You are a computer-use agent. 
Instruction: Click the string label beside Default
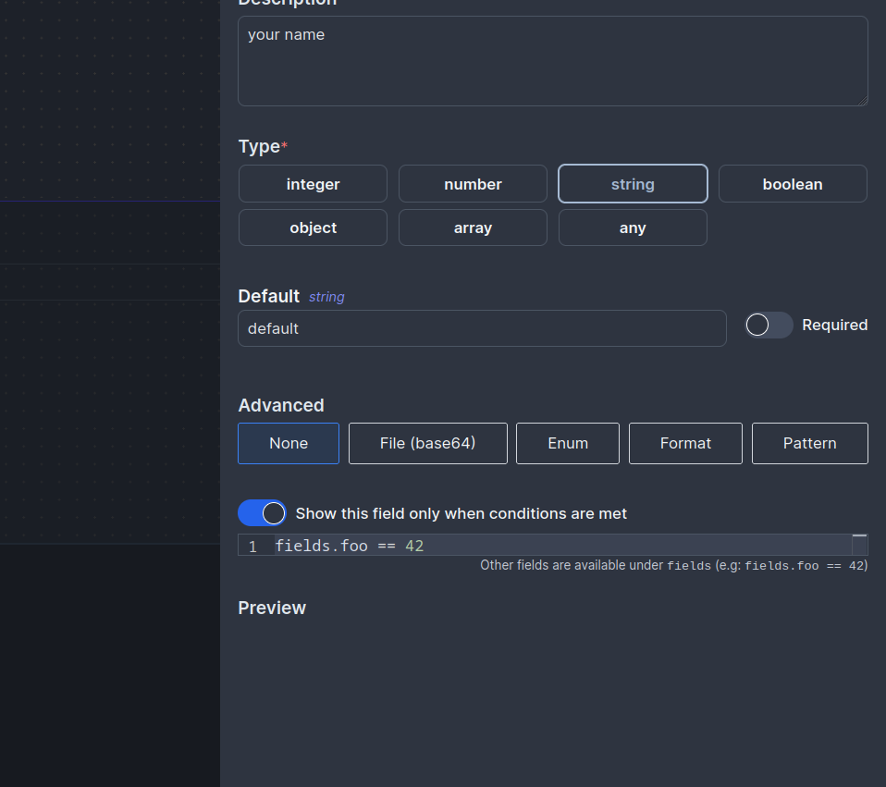point(326,296)
